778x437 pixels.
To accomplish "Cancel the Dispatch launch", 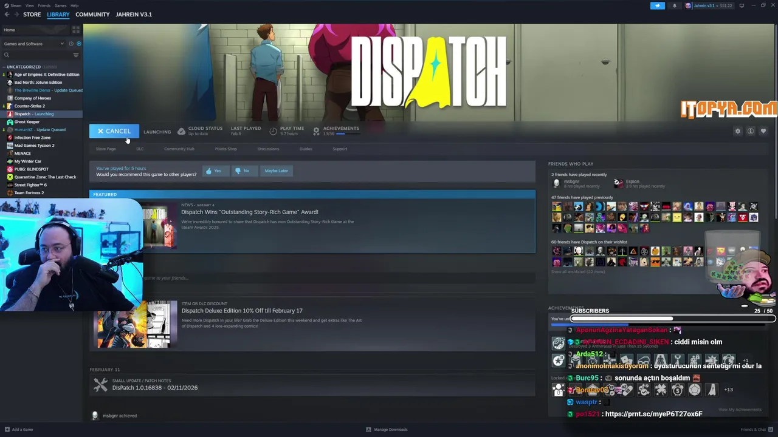I will point(114,131).
